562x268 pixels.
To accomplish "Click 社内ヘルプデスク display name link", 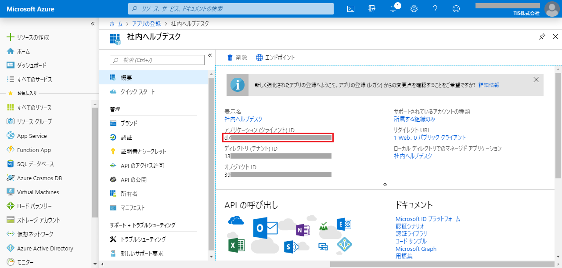I will click(244, 119).
